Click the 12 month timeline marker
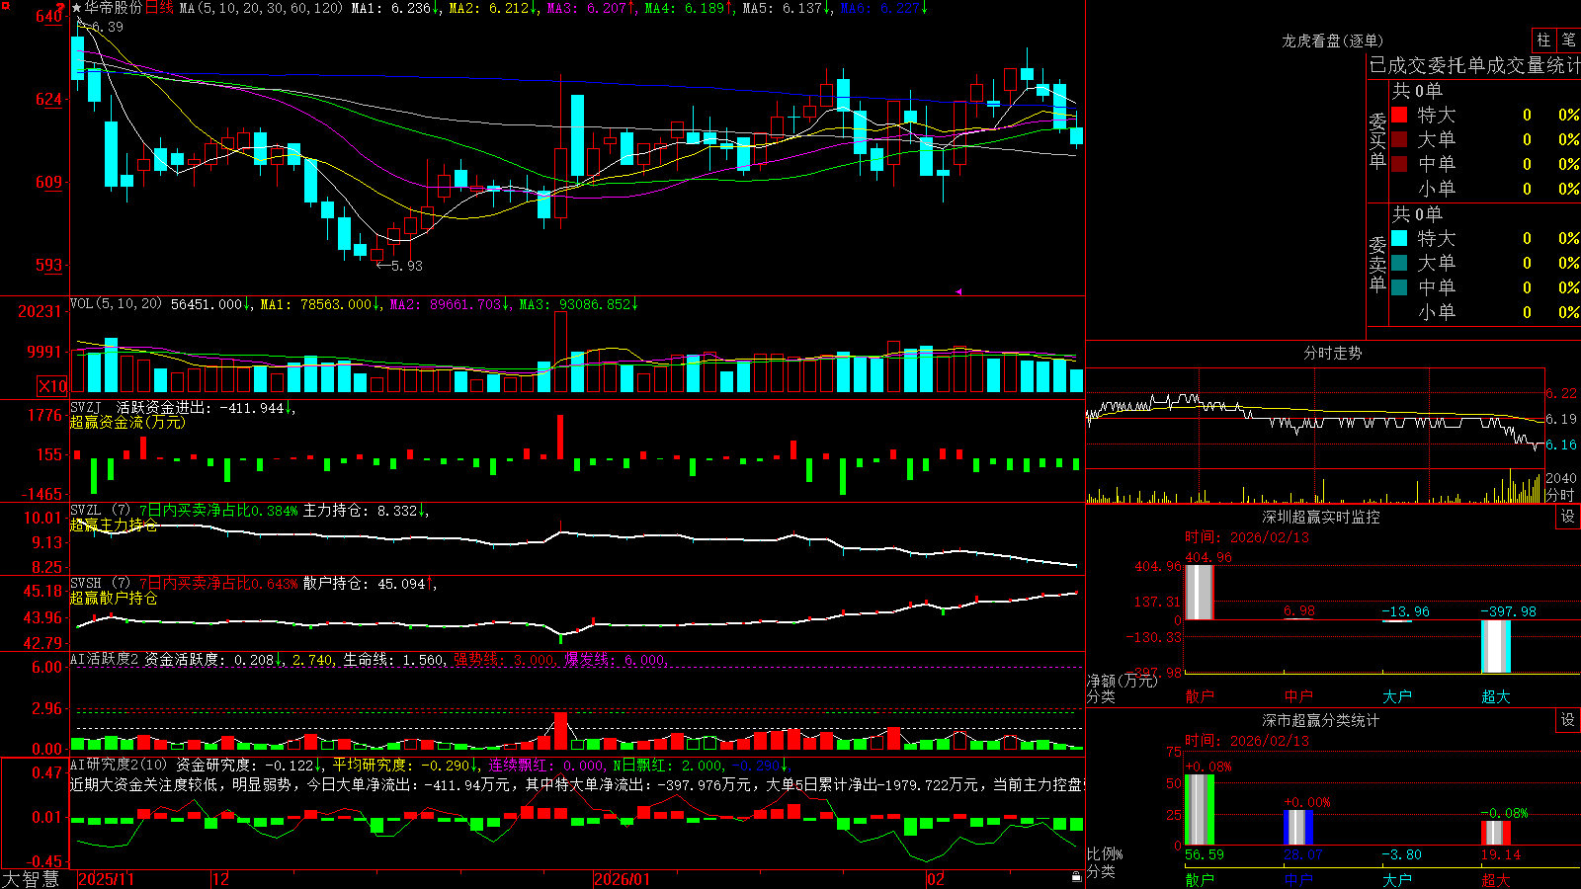 tap(220, 879)
